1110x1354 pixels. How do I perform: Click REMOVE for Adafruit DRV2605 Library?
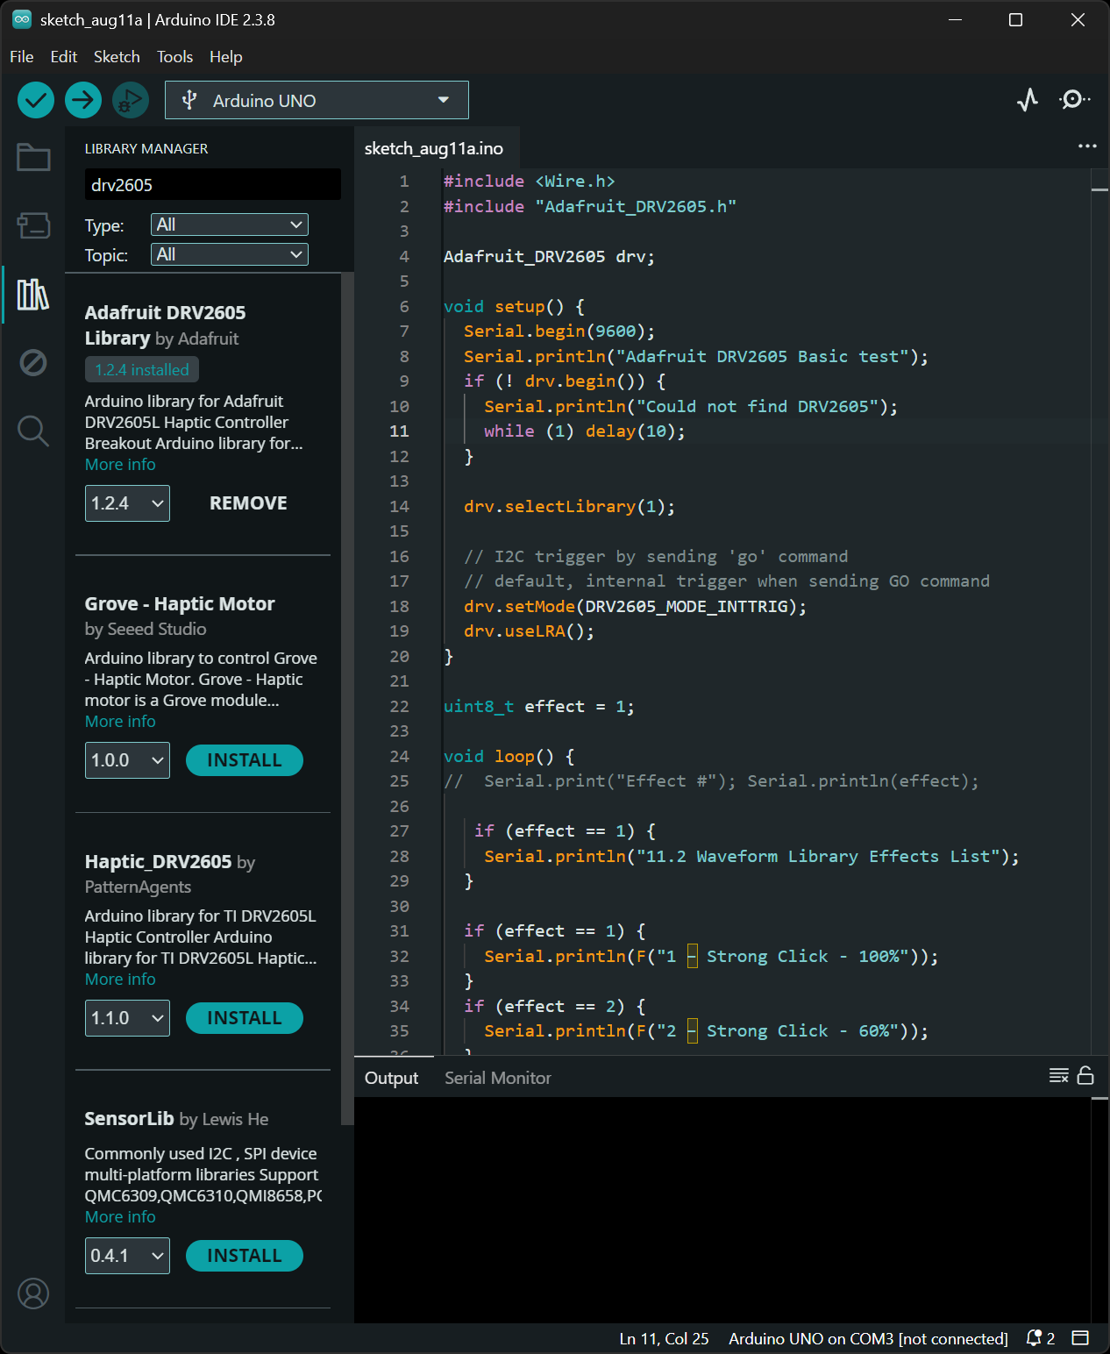pos(248,503)
